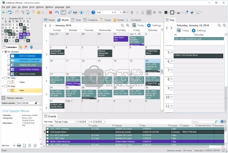Align text right in toolbar
228x153 pixels.
pos(160,13)
